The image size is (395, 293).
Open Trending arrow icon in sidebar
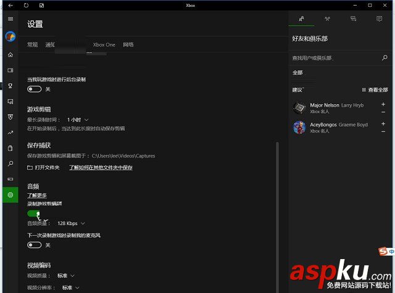[10, 133]
